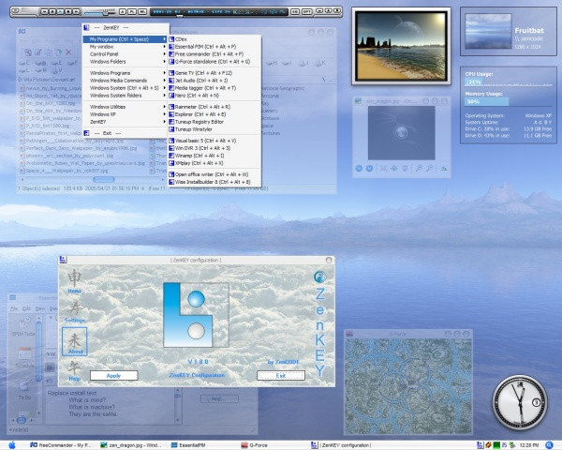Viewport: 562px width, 450px height.
Task: Expand Windows System (Ctrl + Alt + S) submenu
Action: click(x=126, y=88)
